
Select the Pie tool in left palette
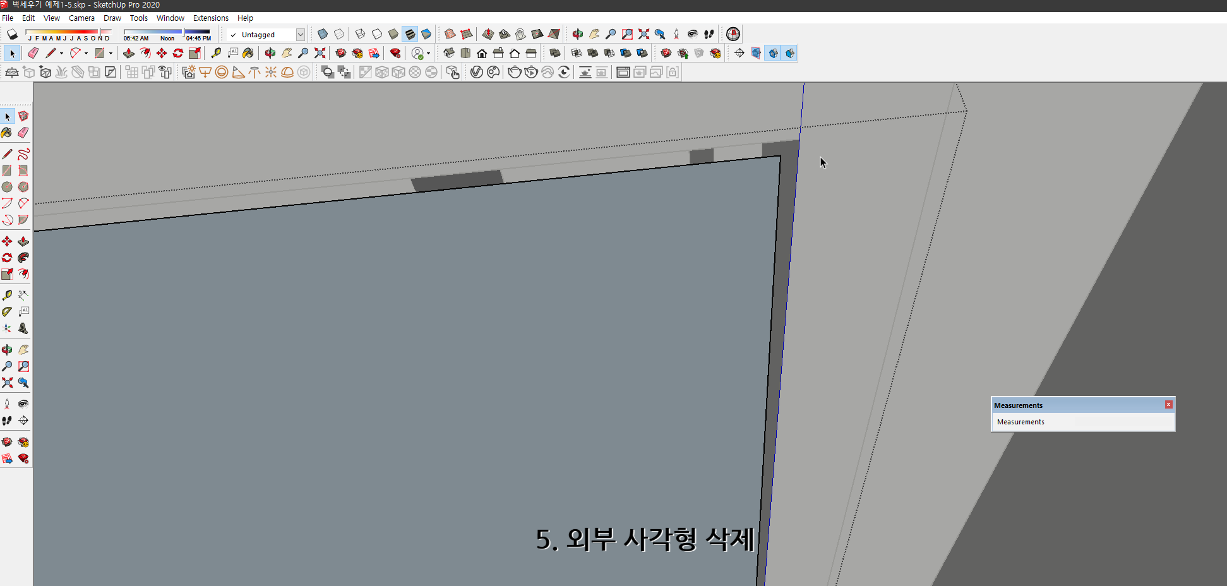[23, 220]
